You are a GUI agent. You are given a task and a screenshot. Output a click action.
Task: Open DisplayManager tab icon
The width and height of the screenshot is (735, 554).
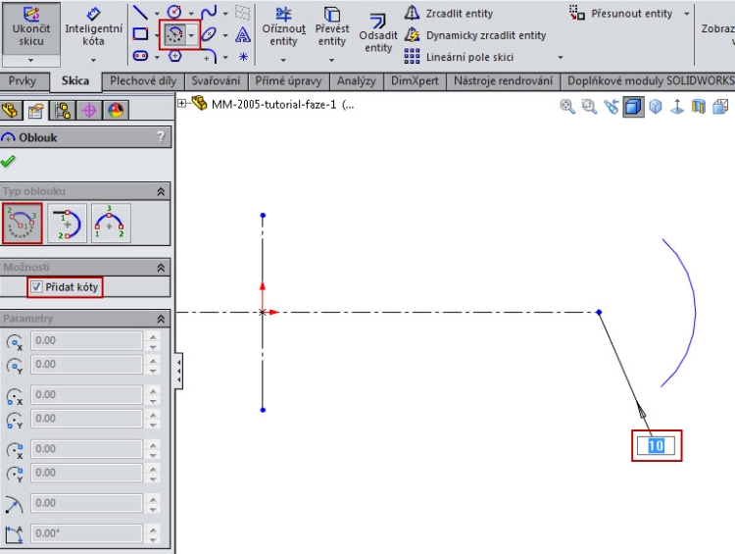116,111
